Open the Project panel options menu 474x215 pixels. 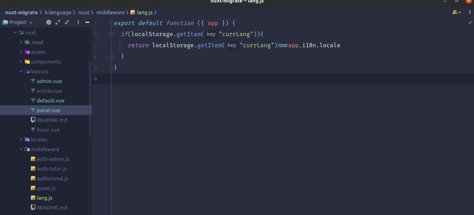pyautogui.click(x=78, y=22)
